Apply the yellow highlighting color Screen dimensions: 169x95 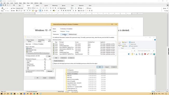point(33,11)
